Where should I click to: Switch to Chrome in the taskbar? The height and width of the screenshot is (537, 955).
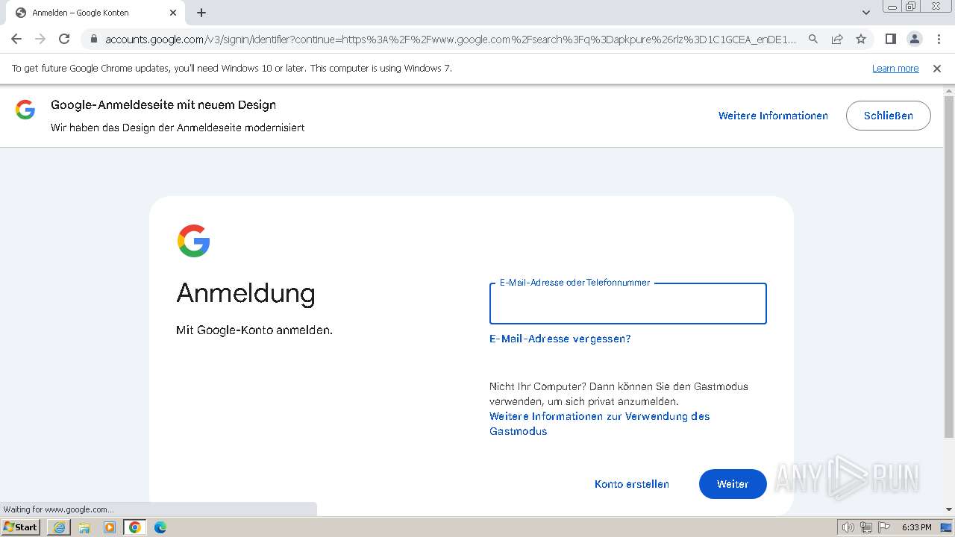[135, 527]
